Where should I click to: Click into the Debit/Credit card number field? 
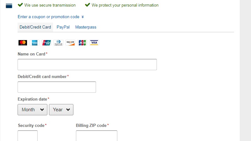57,87
